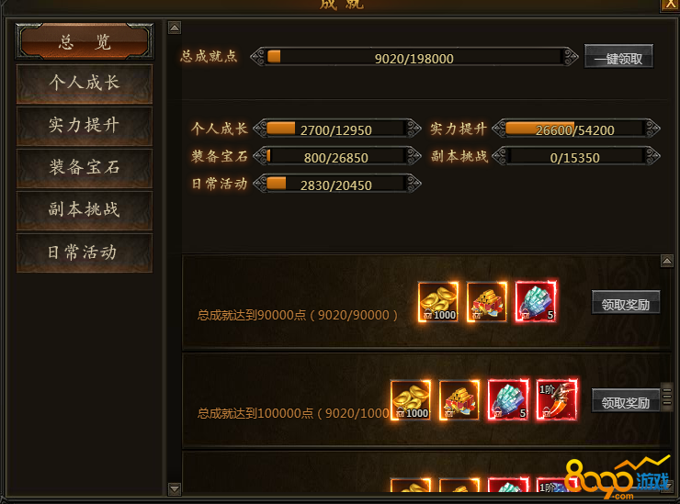Click the 1阶 claw item icon in 100000 reward

coord(557,400)
